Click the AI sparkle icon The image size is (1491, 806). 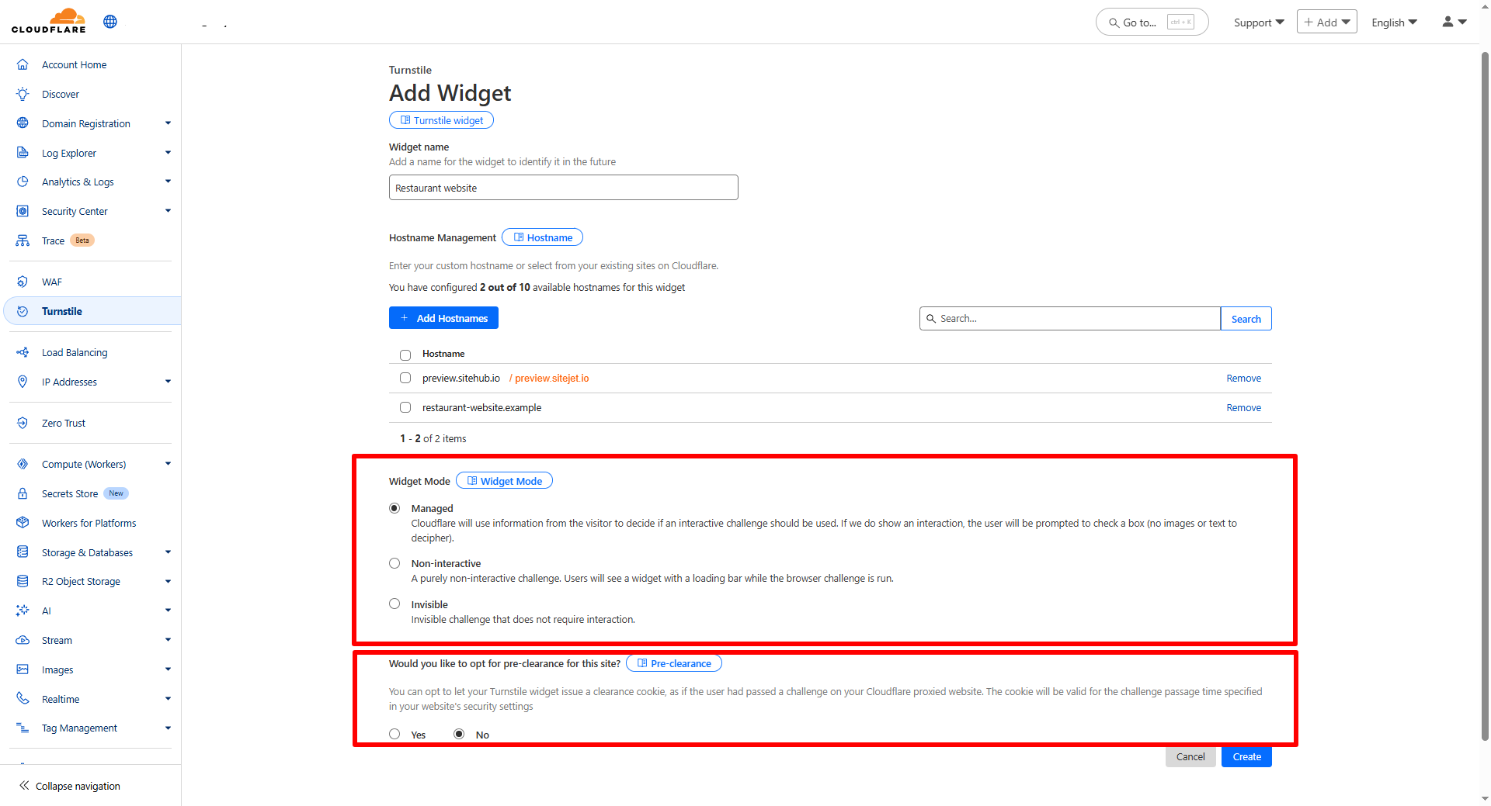click(23, 611)
